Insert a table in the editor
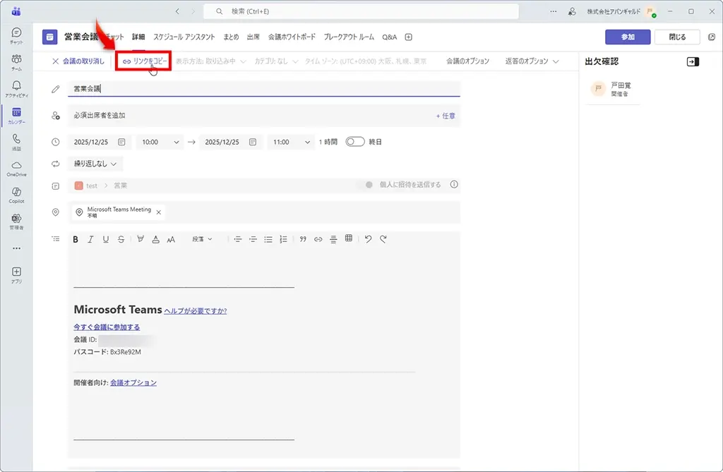Viewport: 723px width, 472px height. [x=348, y=239]
